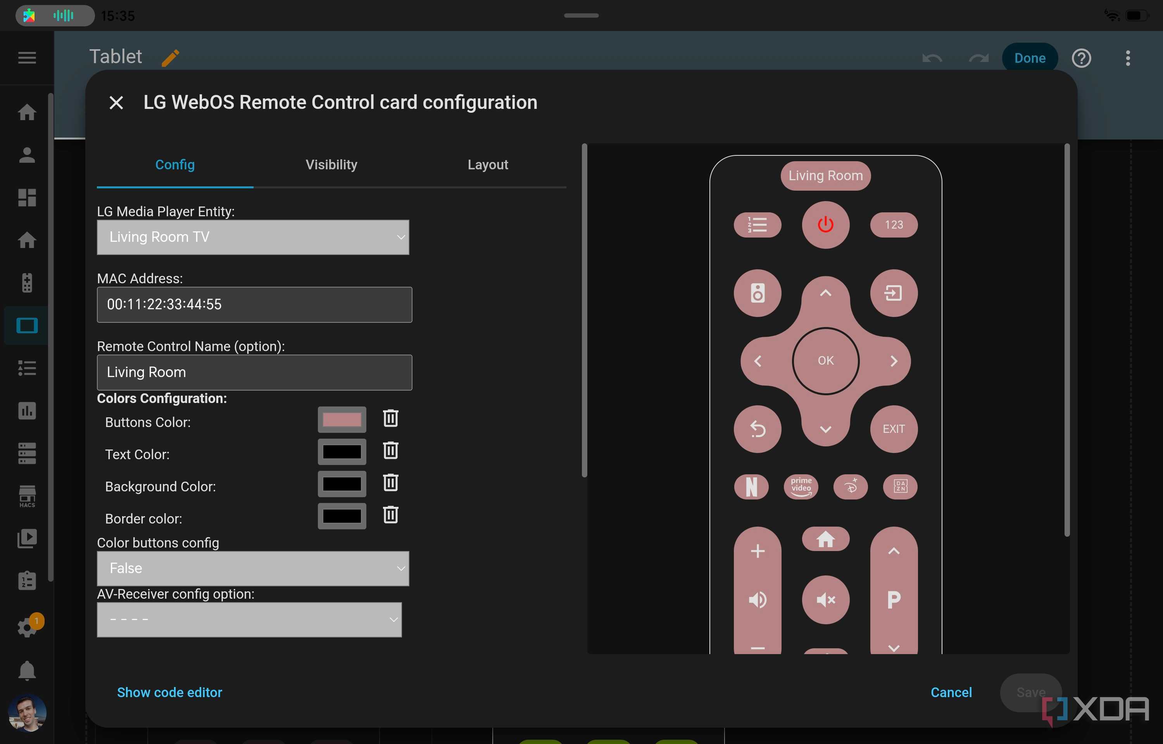1163x744 pixels.
Task: Delete the Background Color setting
Action: coord(390,483)
